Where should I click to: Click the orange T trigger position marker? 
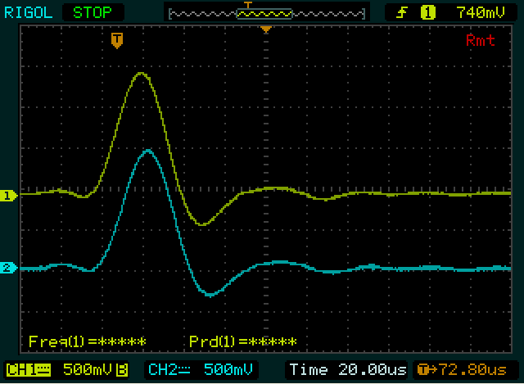(117, 40)
